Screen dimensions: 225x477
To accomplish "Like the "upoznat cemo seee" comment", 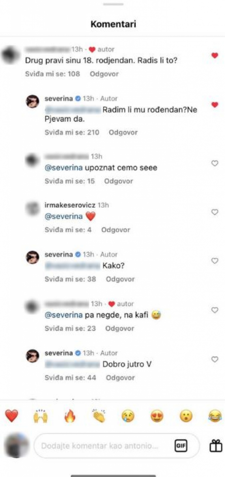I will pyautogui.click(x=215, y=163).
